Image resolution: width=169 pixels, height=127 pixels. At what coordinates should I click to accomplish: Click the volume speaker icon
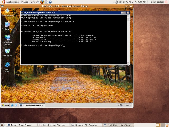[x=124, y=2]
